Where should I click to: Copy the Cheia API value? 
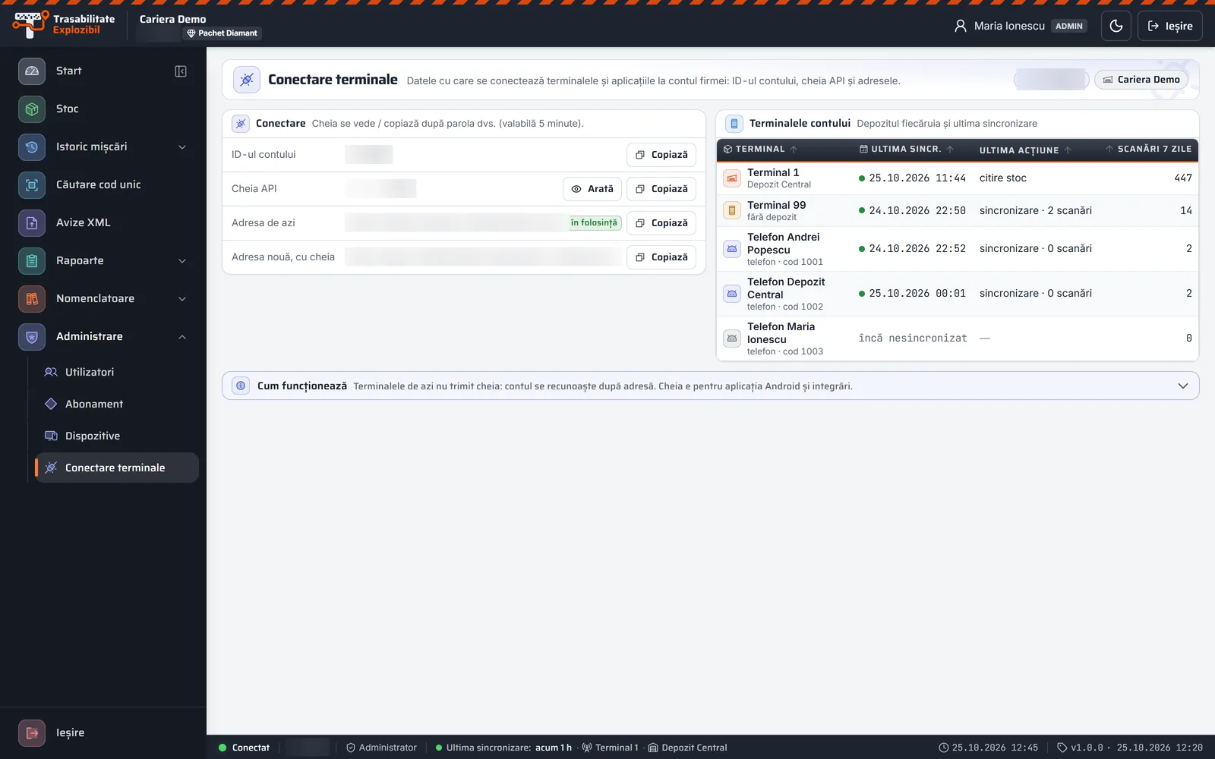pyautogui.click(x=661, y=188)
